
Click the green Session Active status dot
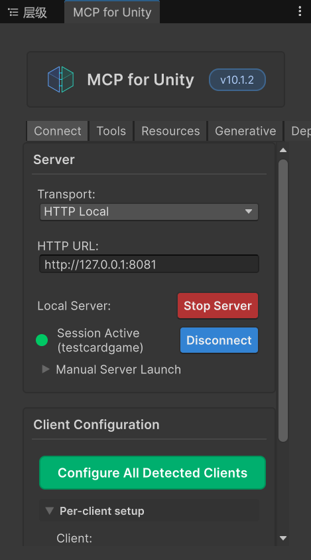(42, 340)
